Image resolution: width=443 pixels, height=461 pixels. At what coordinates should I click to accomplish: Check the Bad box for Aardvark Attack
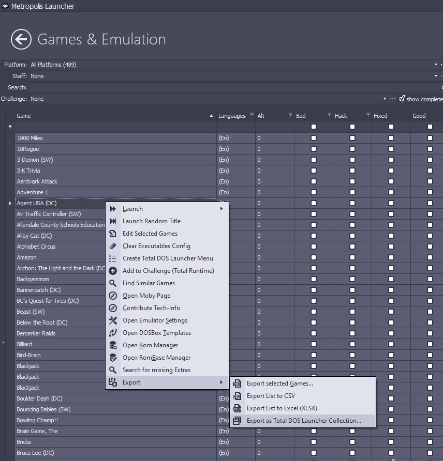[314, 181]
